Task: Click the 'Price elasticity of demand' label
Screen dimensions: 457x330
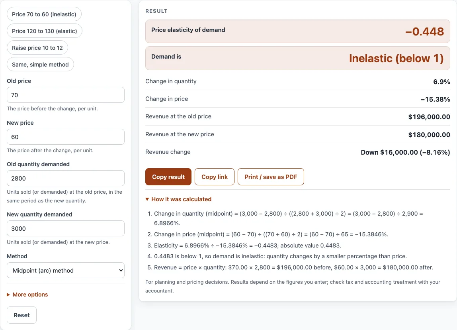Action: pos(188,30)
